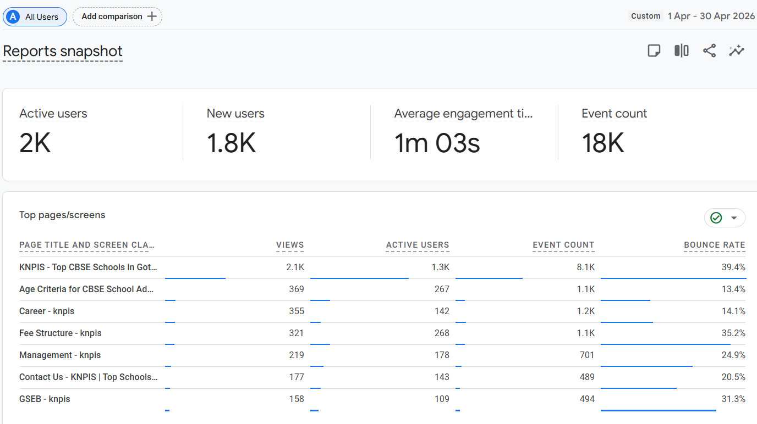Click the 13.4% bounce rate value

pyautogui.click(x=732, y=289)
